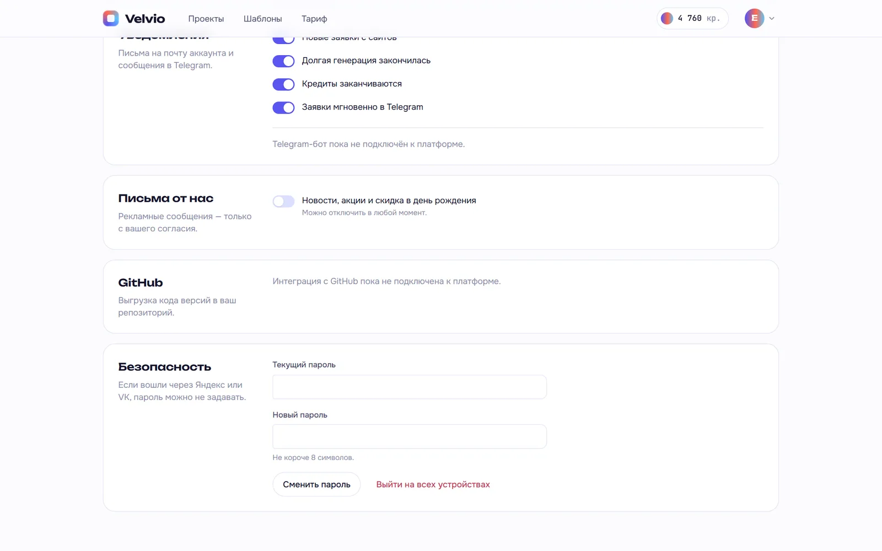Open the Тариф menu item
This screenshot has height=551, width=882.
tap(314, 19)
